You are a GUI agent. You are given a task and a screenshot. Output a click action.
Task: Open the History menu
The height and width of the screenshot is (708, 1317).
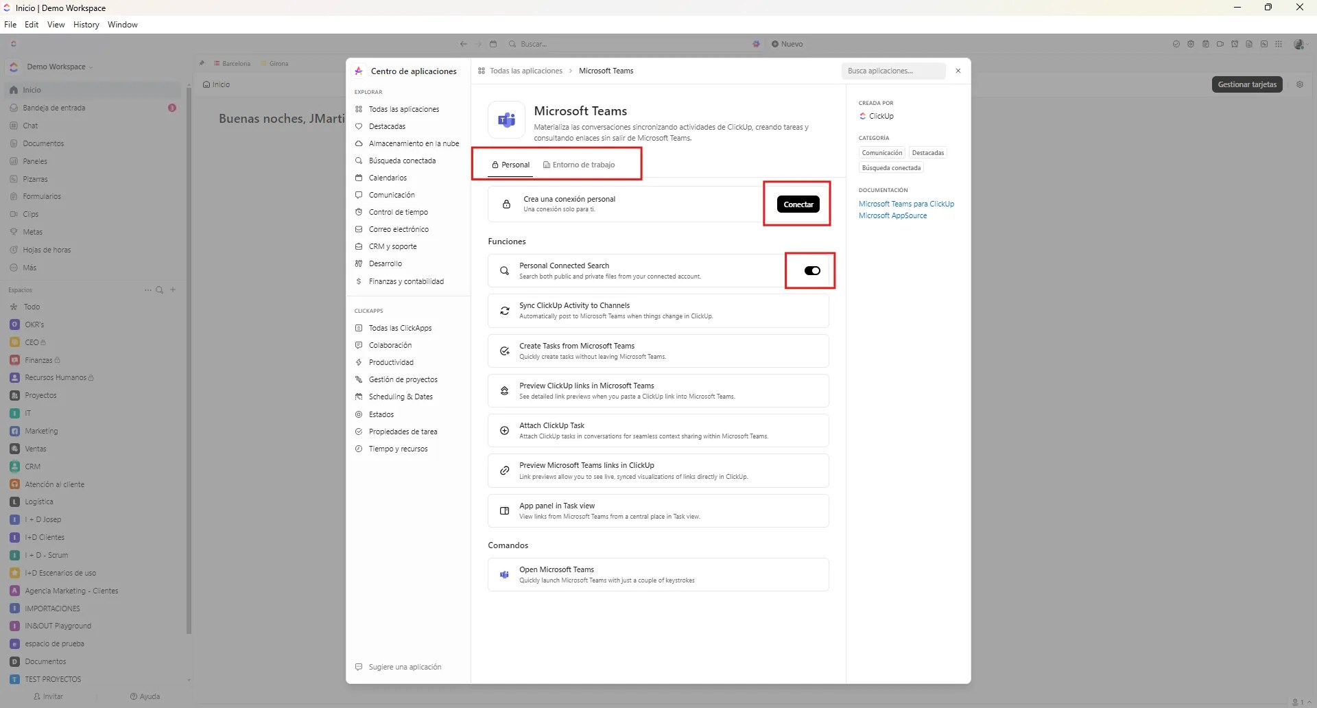[86, 25]
